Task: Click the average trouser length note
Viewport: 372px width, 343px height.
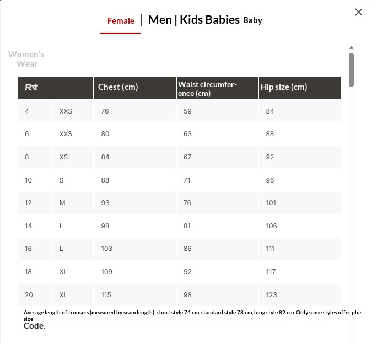Action: (187, 313)
